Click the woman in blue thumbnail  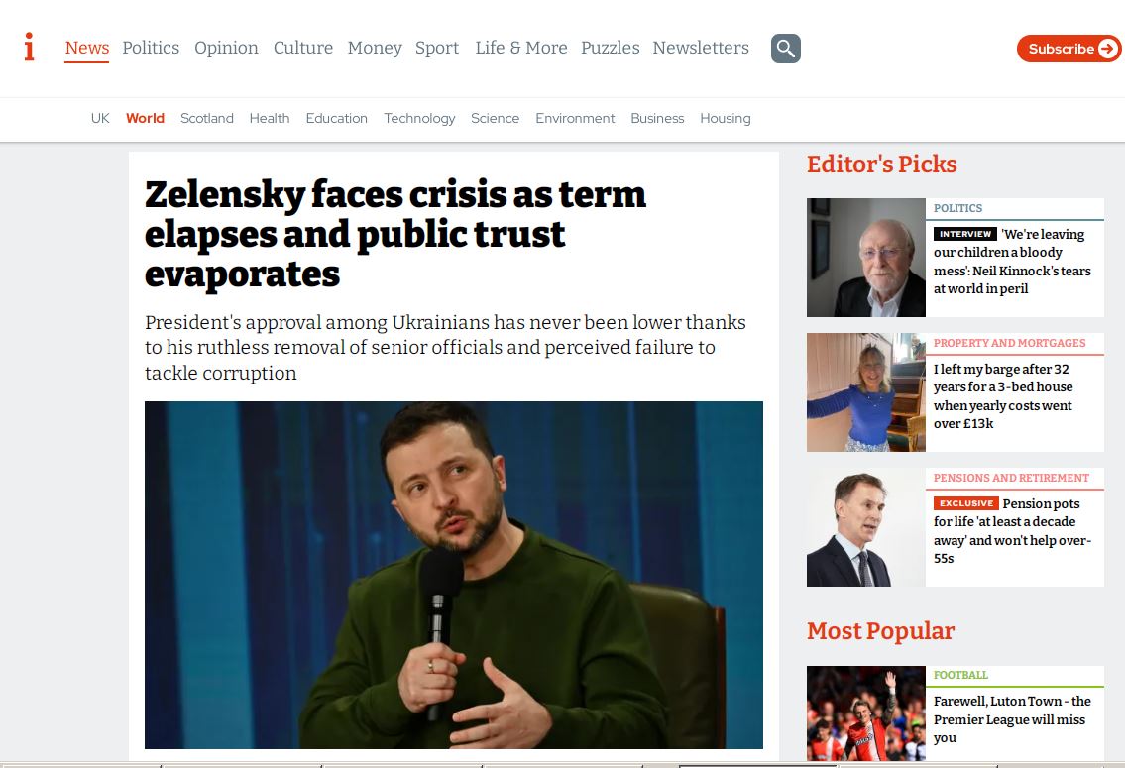tap(866, 392)
